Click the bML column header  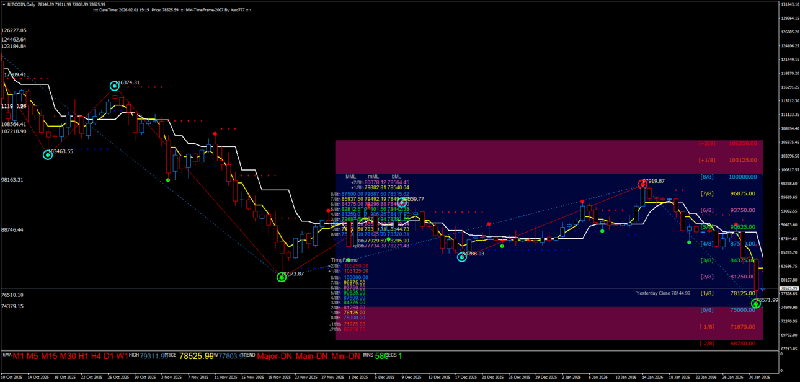396,177
